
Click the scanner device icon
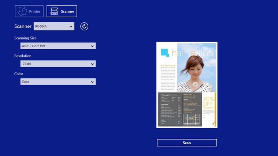[54, 11]
